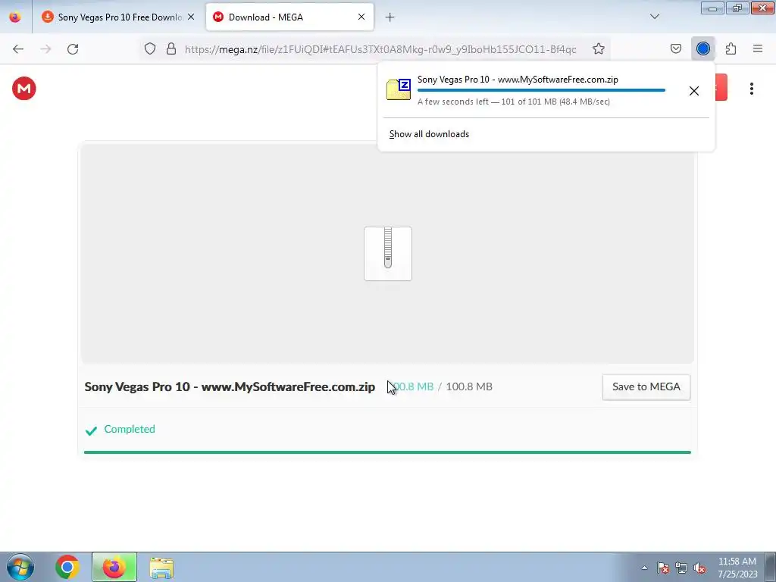
Task: Open Firefox View pinned icon
Action: [15, 17]
